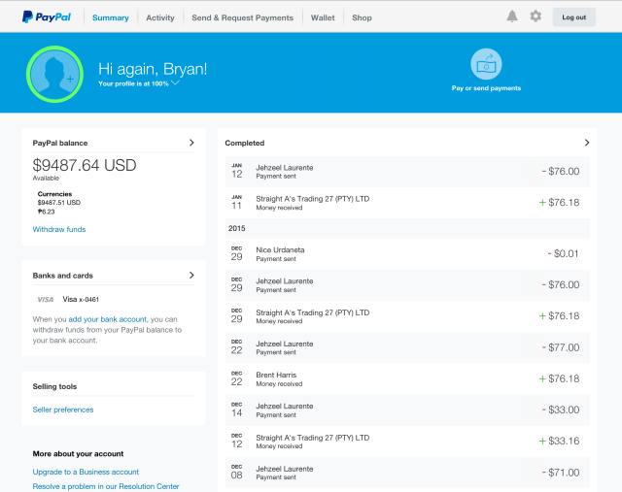Open PayPal balance details arrow
The image size is (622, 492).
point(191,143)
